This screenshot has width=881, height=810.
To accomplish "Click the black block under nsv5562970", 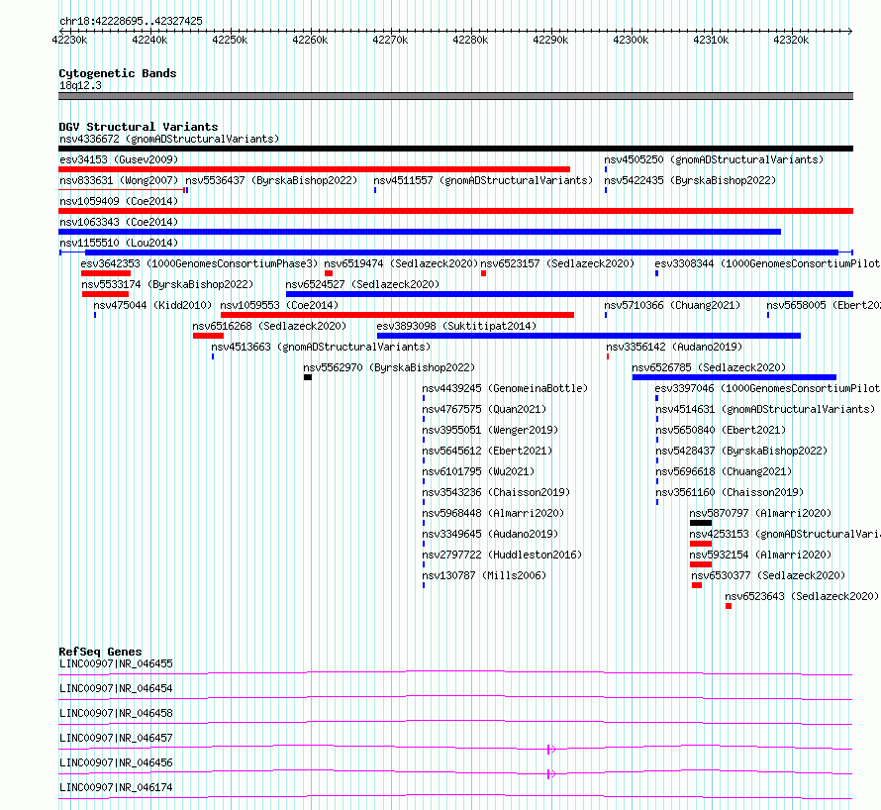I will click(x=307, y=377).
